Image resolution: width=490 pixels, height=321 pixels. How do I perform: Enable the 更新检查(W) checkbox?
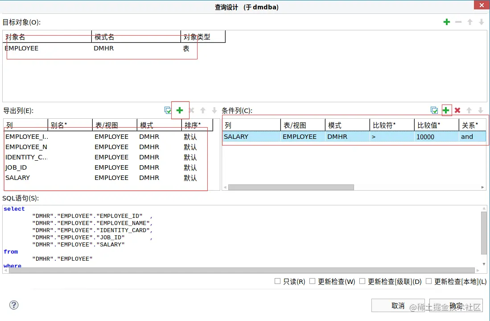[312, 281]
